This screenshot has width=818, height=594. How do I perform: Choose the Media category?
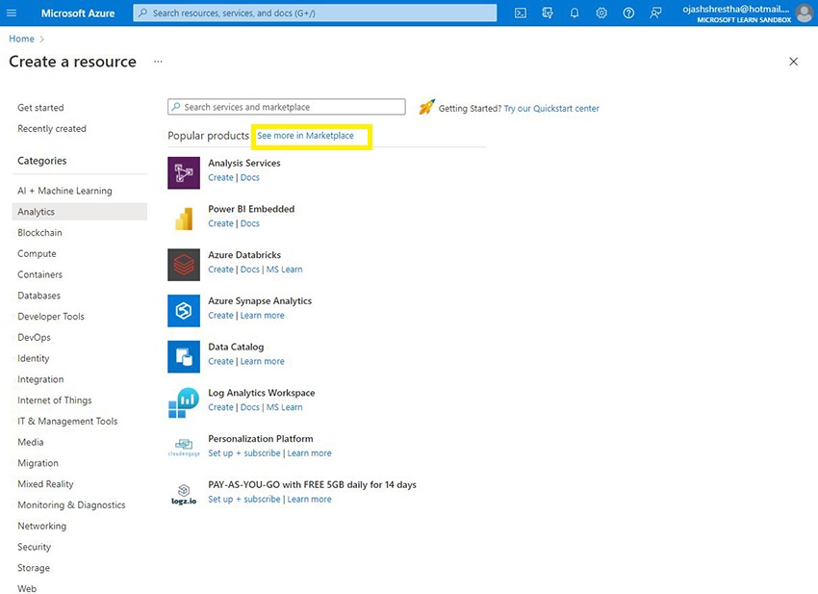(x=31, y=442)
